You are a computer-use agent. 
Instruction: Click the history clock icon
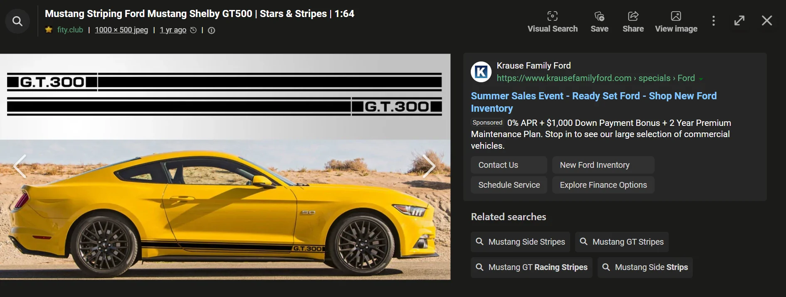tap(193, 30)
